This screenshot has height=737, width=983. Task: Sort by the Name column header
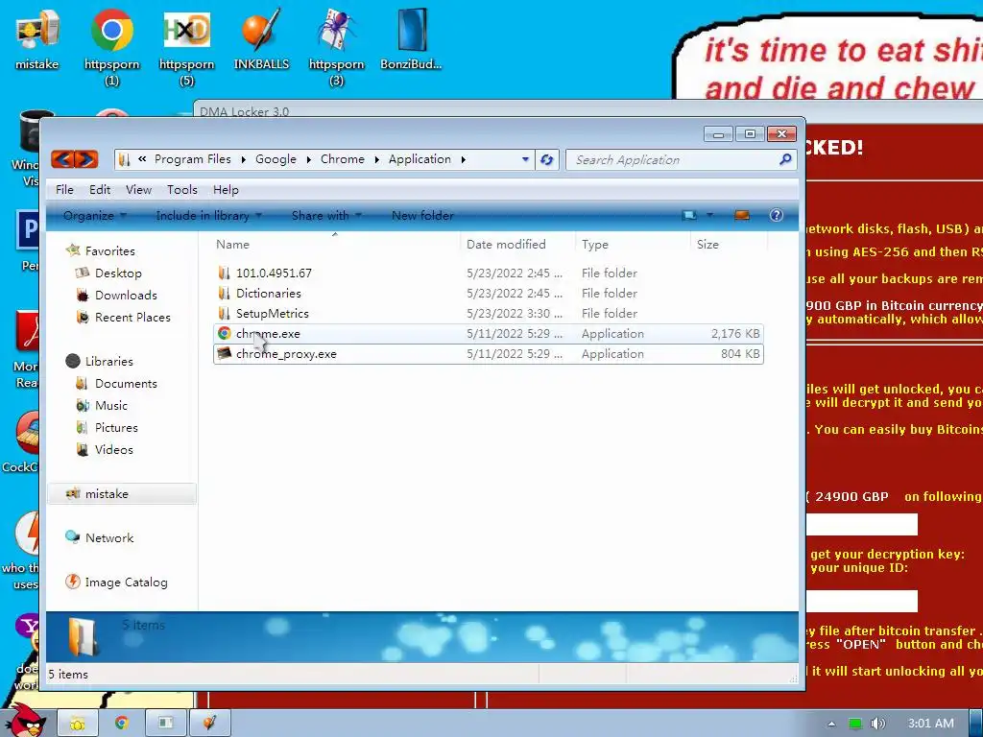335,245
